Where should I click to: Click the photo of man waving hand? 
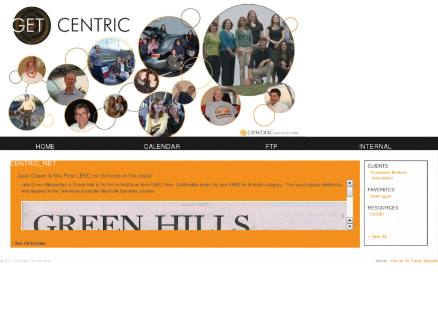coord(184,92)
